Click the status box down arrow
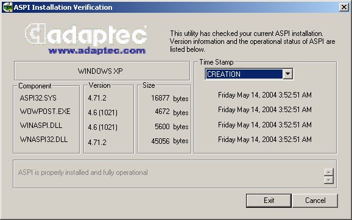352x220 pixels. pos(329,180)
